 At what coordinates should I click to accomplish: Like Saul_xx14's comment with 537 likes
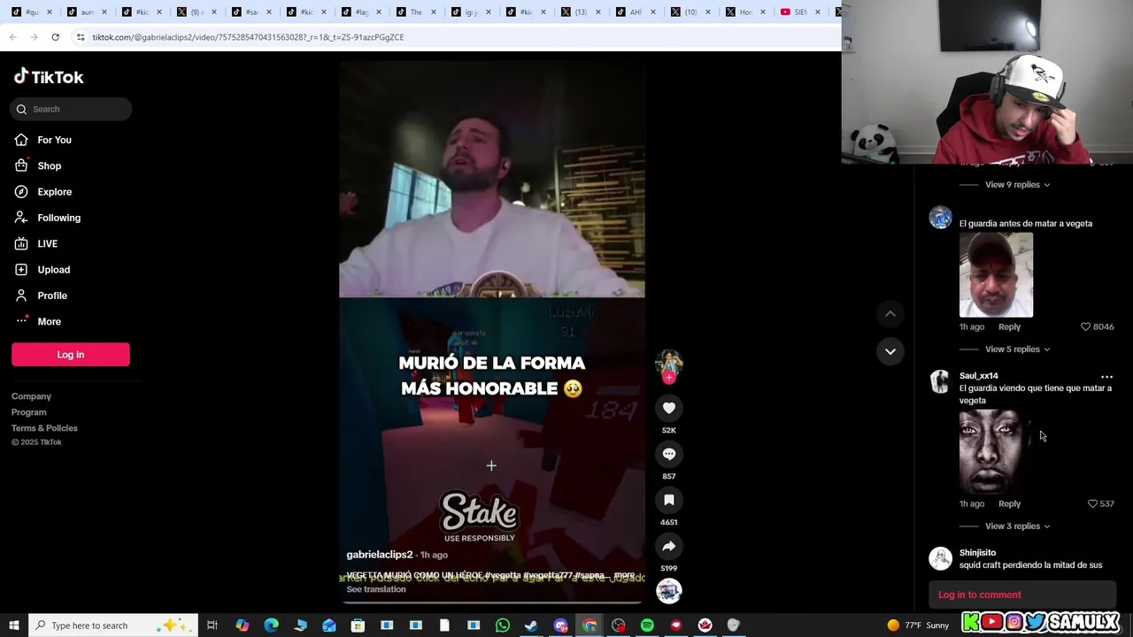click(1092, 503)
